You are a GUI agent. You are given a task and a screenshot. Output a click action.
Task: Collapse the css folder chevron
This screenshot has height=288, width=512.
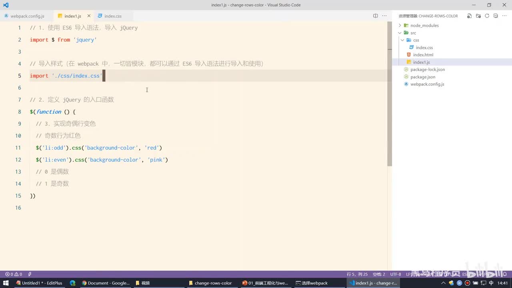[x=402, y=40]
